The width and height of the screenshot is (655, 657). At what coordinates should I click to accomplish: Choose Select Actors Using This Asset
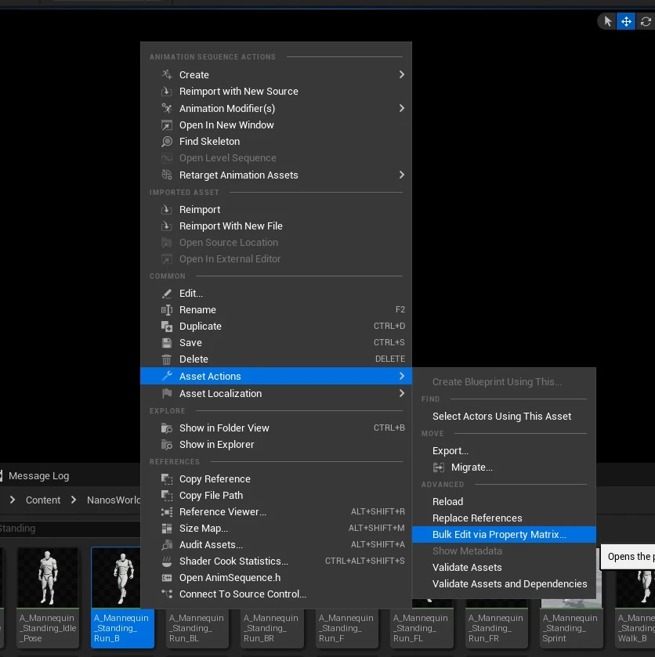(504, 417)
